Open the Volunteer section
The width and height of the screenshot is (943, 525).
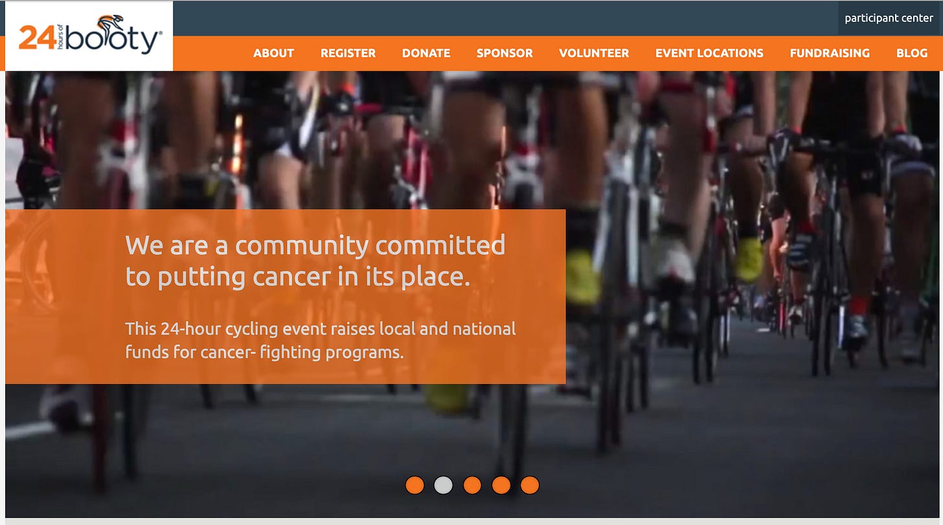594,53
